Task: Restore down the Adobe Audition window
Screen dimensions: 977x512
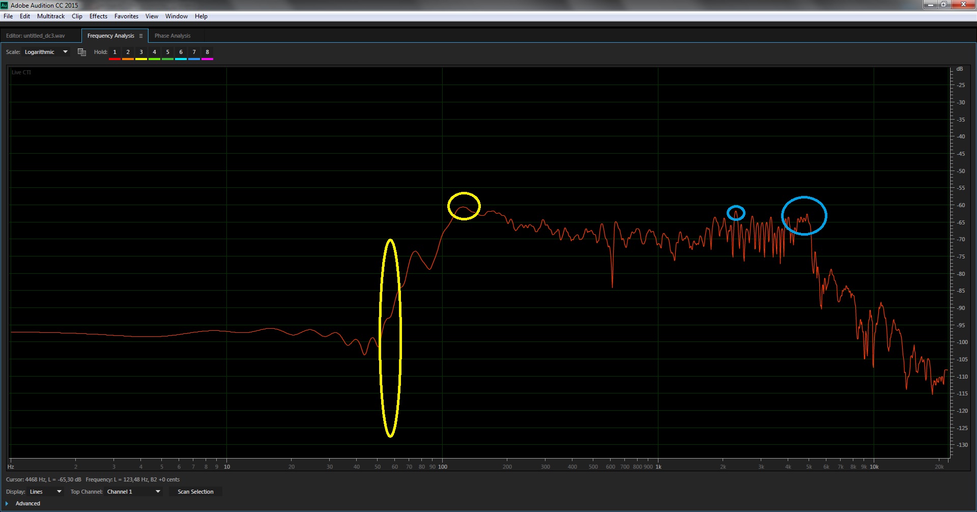Action: tap(944, 5)
